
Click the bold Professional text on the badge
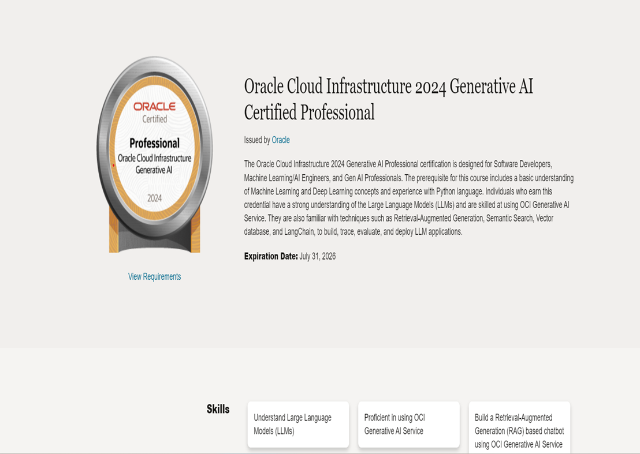point(154,143)
